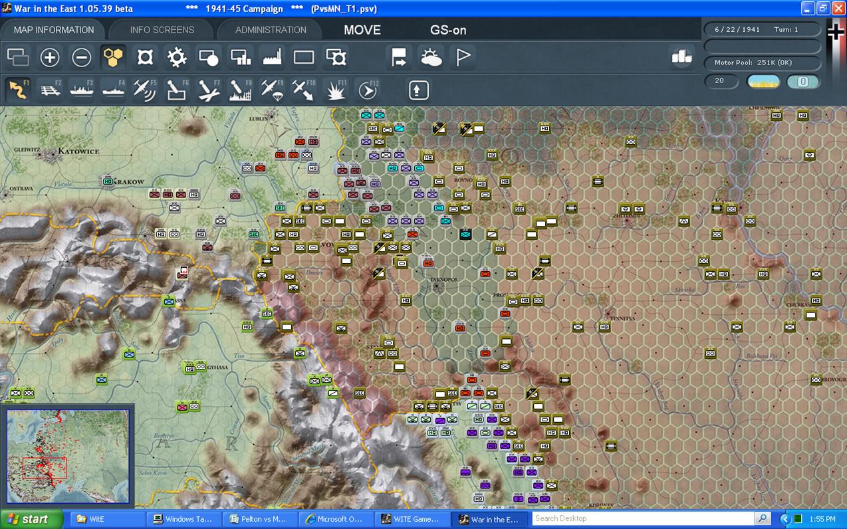847x529 pixels.
Task: Switch to Windows Task Manager taskbar item
Action: coord(183,519)
